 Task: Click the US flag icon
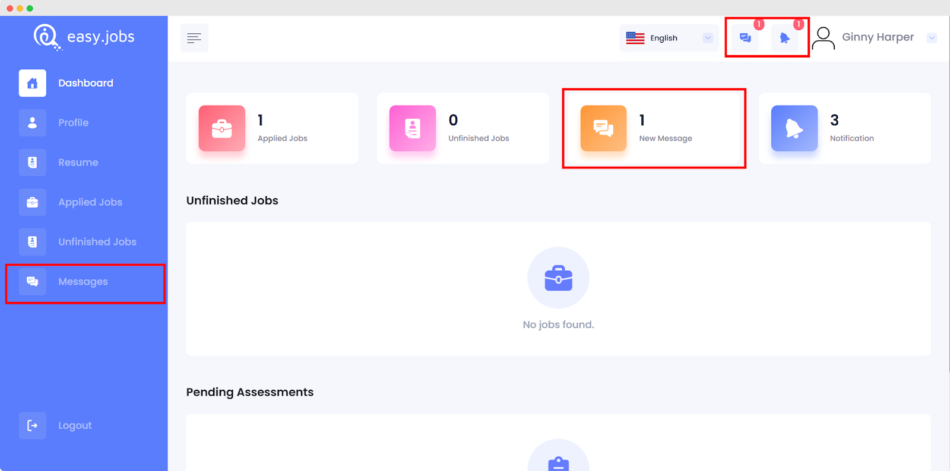pyautogui.click(x=635, y=38)
